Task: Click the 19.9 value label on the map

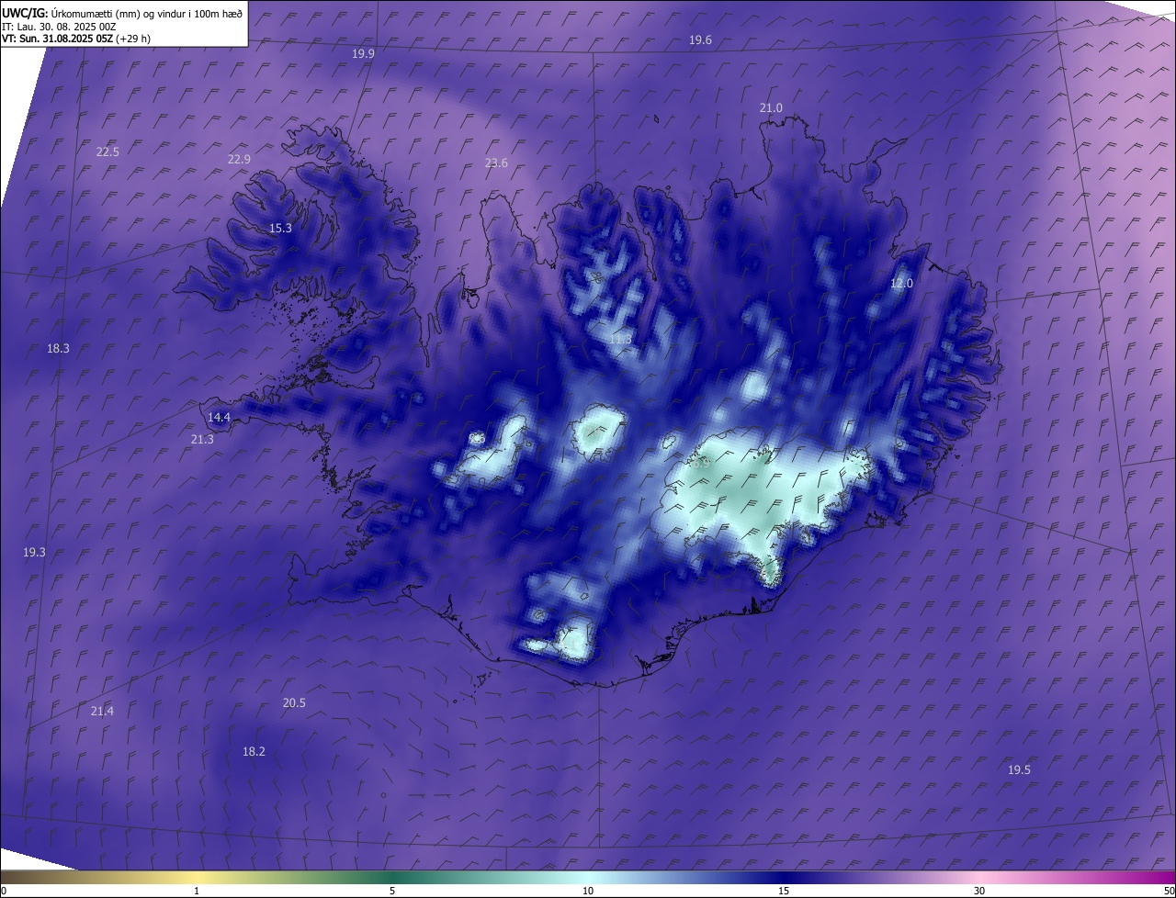Action: 363,54
